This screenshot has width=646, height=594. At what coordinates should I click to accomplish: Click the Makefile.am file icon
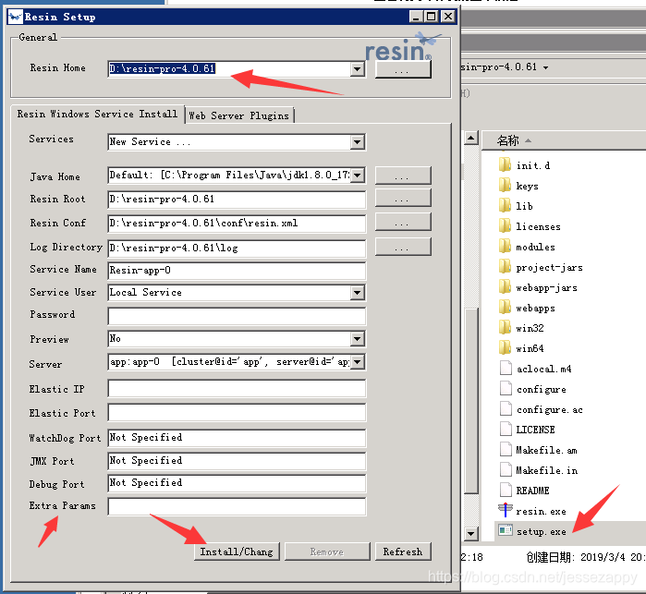coord(506,450)
